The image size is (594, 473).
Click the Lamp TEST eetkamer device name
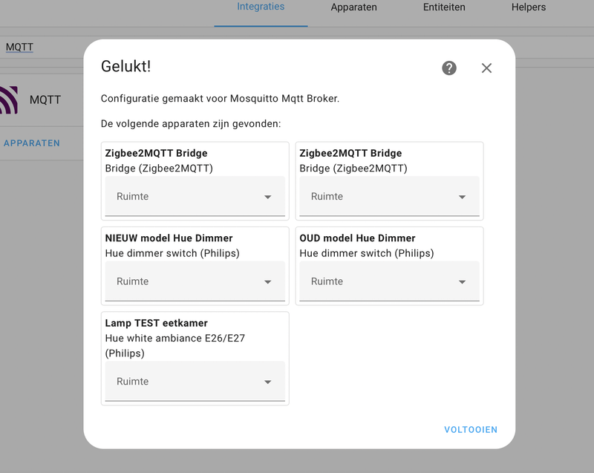pos(157,323)
